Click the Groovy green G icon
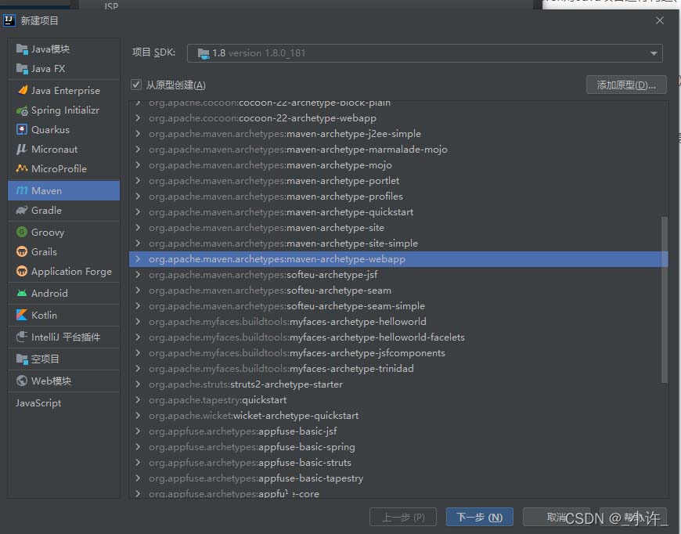Screen dimensions: 681x534 point(22,232)
